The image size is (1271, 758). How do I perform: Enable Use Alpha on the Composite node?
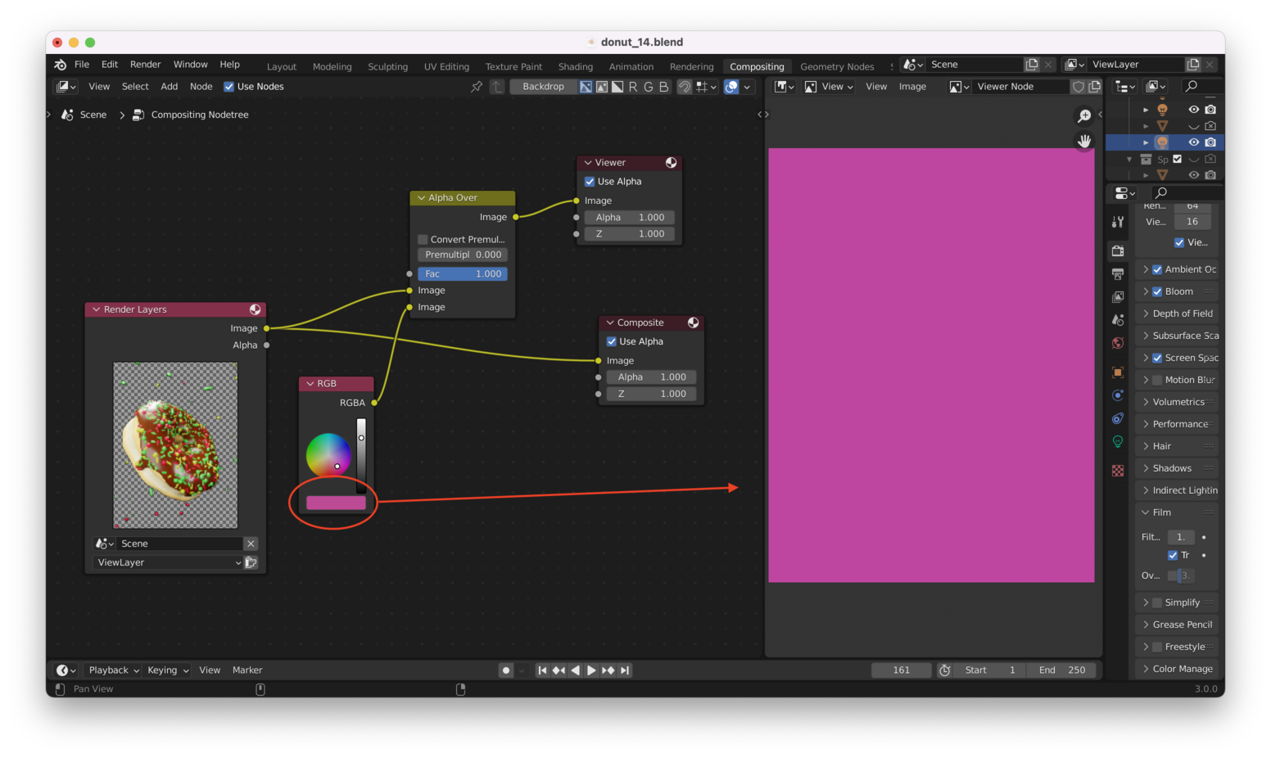(611, 341)
